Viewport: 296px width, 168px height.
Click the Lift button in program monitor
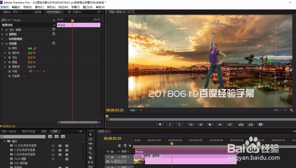(x=241, y=125)
